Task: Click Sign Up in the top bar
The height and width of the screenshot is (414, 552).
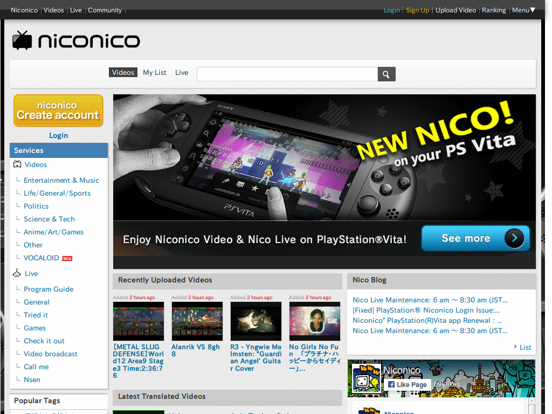Action: [418, 10]
